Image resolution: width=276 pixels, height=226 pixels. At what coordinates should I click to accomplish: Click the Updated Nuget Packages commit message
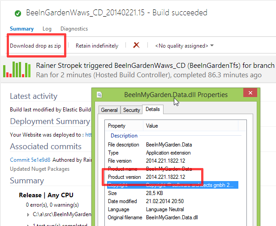39,169
